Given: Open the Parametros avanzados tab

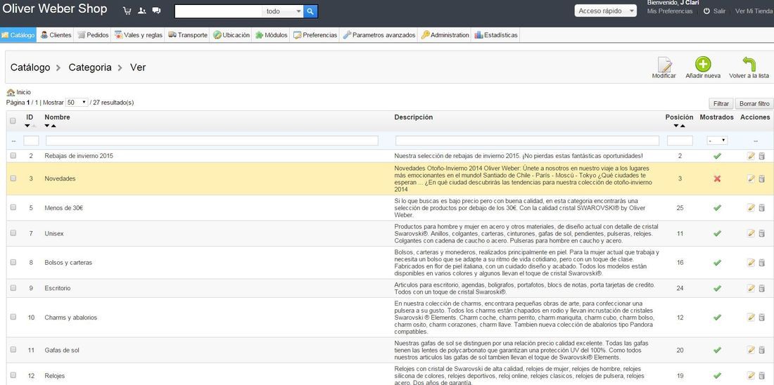Looking at the screenshot, I should point(379,35).
